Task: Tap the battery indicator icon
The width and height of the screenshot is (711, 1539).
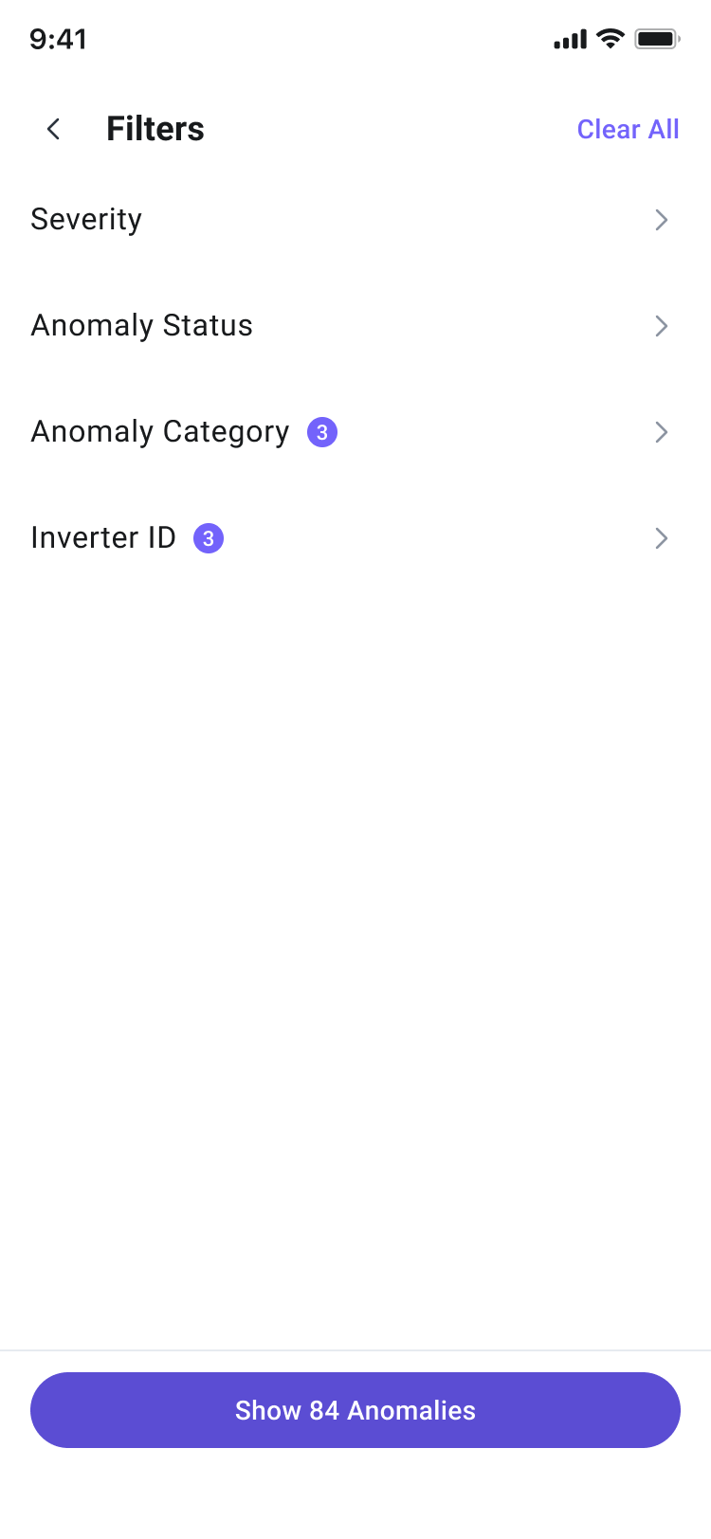Action: (657, 39)
